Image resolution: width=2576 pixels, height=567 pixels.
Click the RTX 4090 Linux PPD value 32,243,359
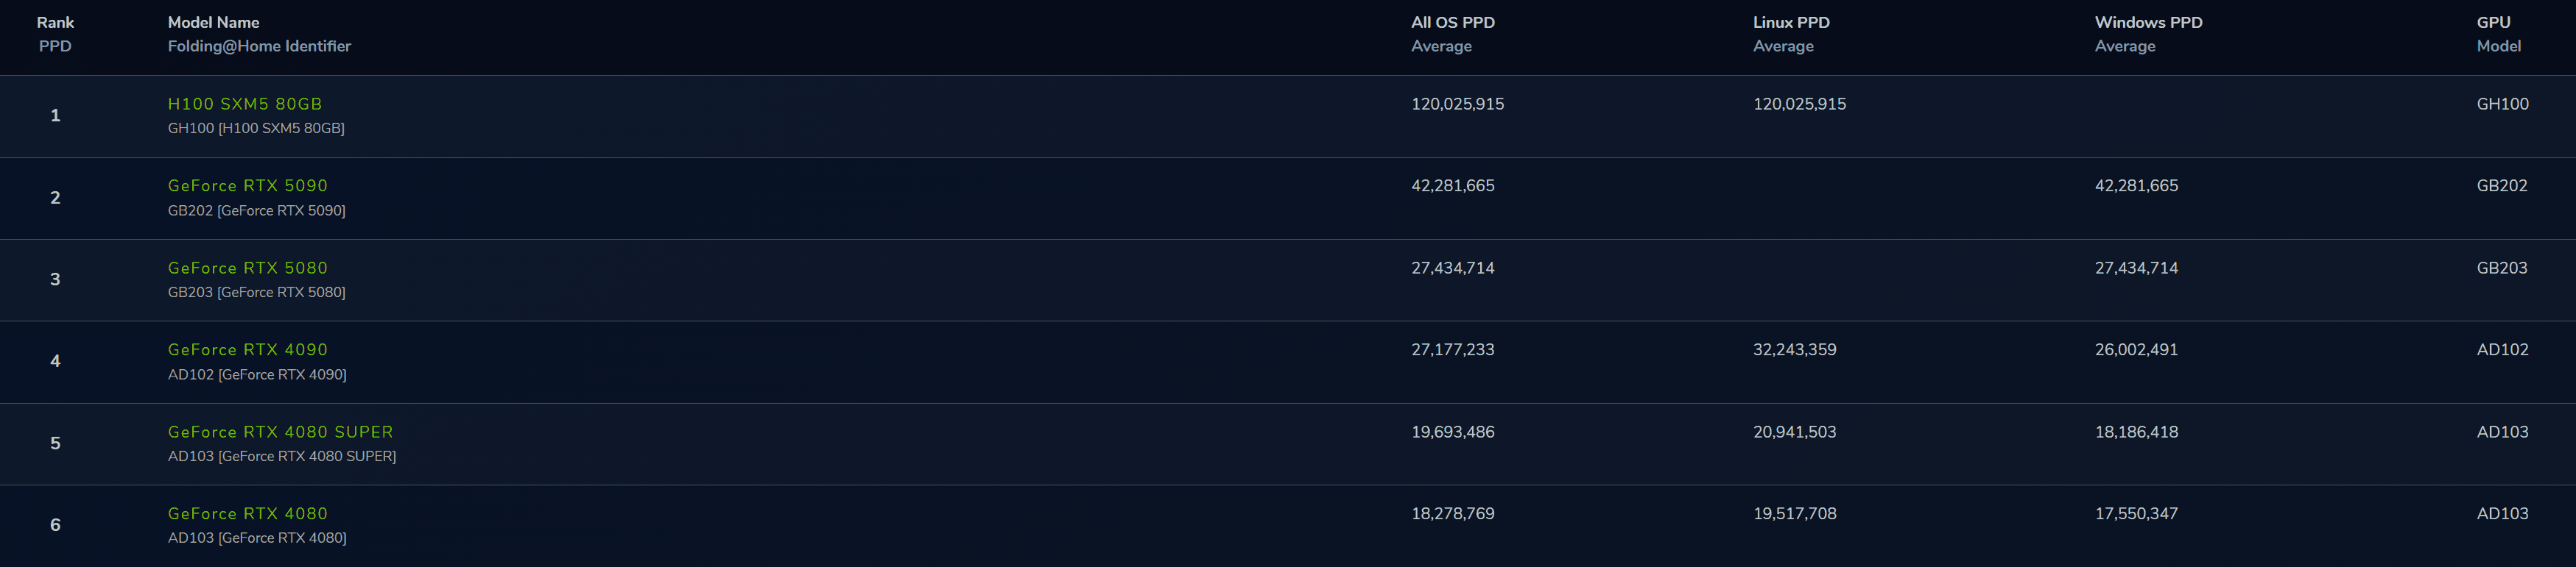pyautogui.click(x=1794, y=349)
